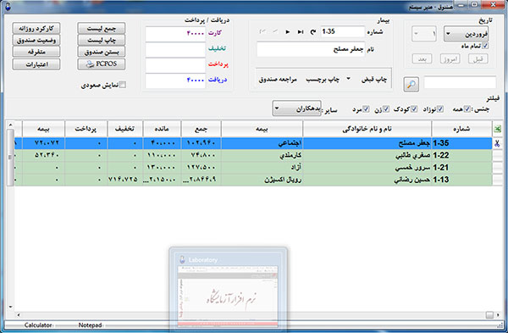The width and height of the screenshot is (508, 333).
Task: Uncheck the مرد gender filter
Action: pos(366,109)
